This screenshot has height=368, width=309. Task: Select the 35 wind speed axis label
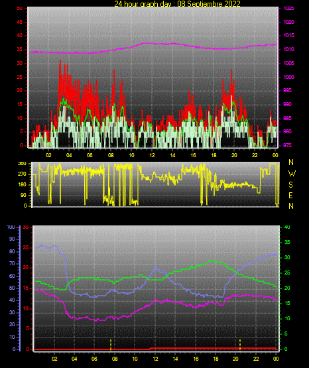[19, 49]
